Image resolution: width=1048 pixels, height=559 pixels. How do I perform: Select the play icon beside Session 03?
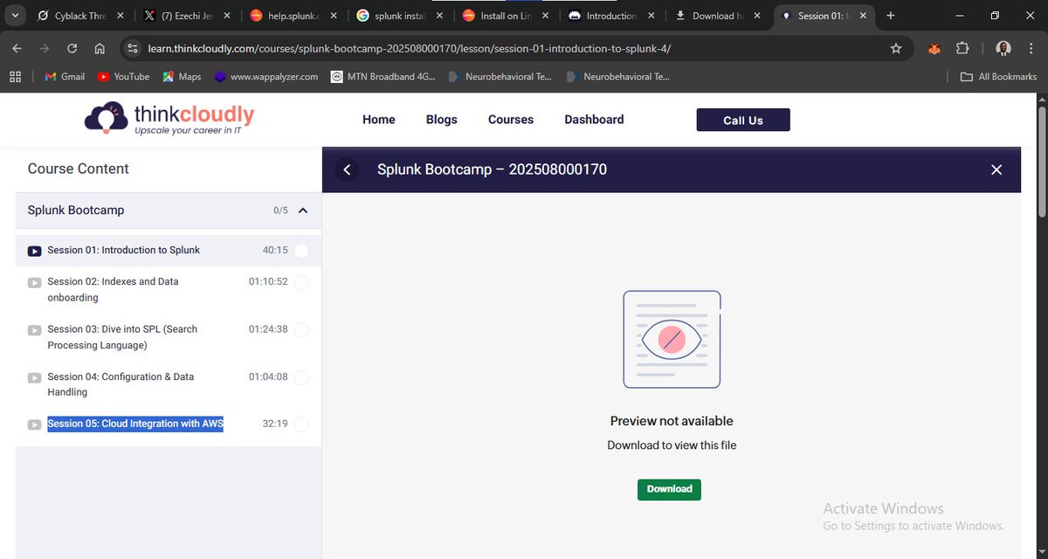[34, 329]
